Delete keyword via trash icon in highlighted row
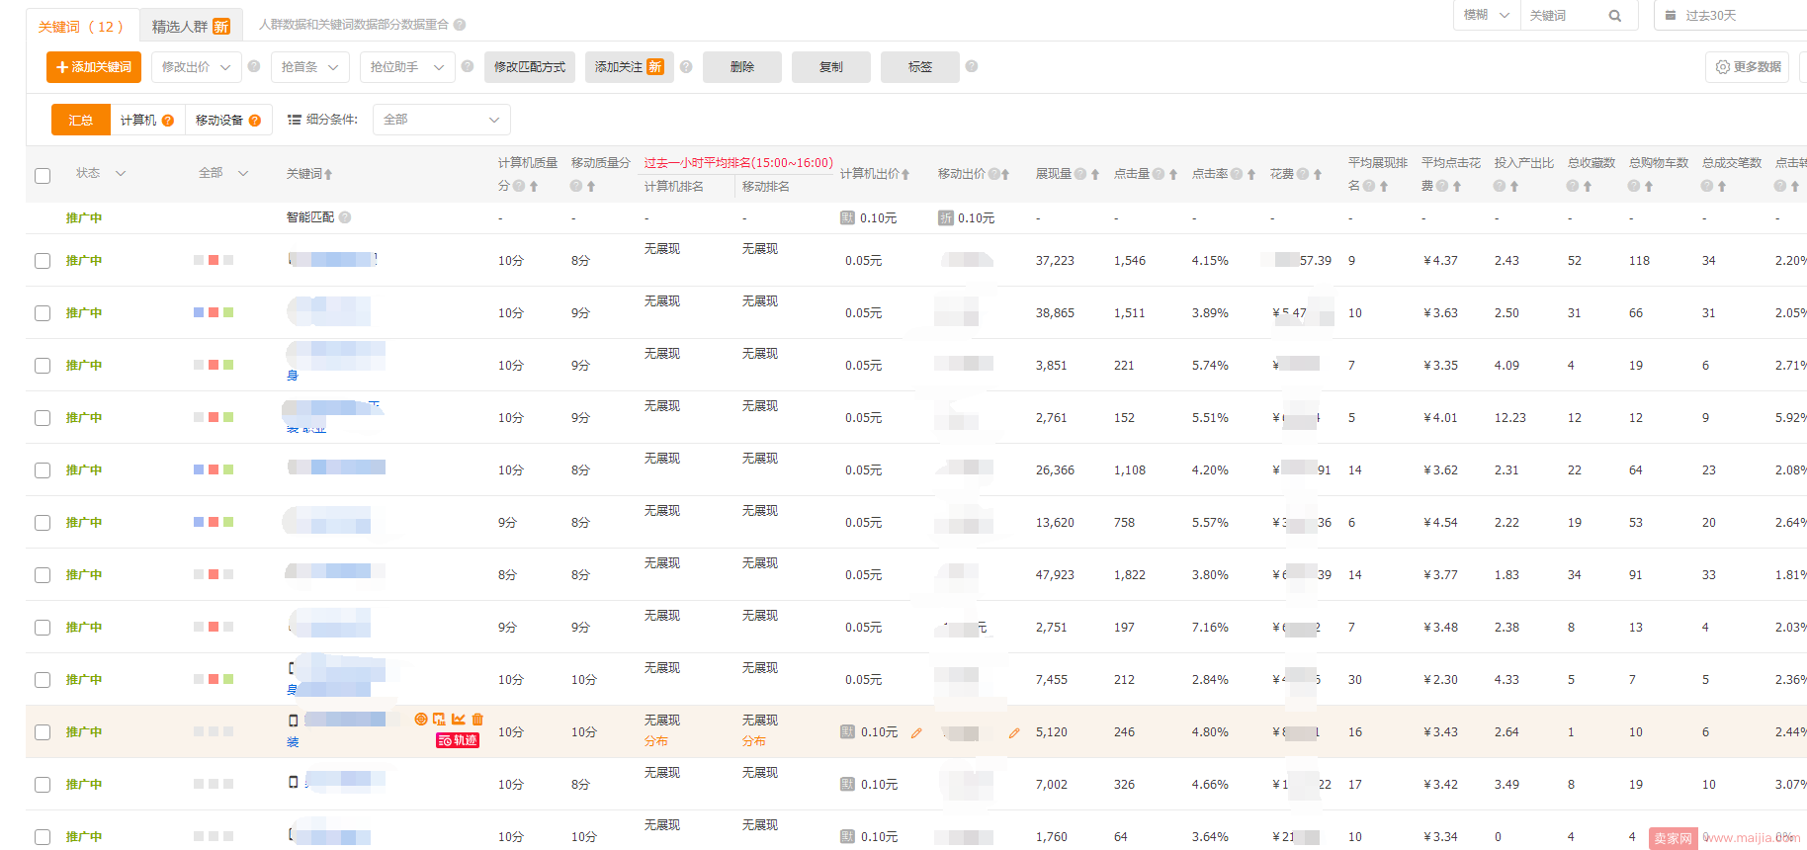The height and width of the screenshot is (850, 1807). click(x=477, y=720)
